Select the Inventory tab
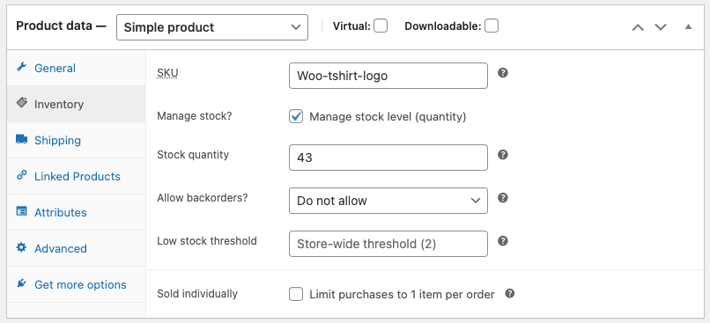 click(x=76, y=104)
